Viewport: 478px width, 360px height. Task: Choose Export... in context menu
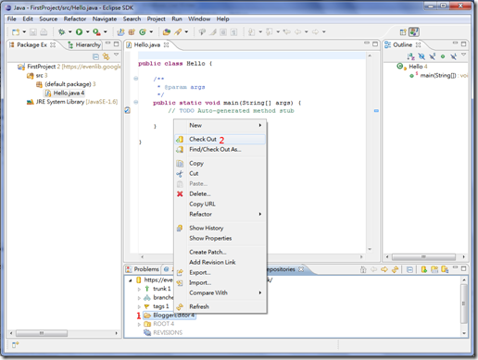point(220,273)
